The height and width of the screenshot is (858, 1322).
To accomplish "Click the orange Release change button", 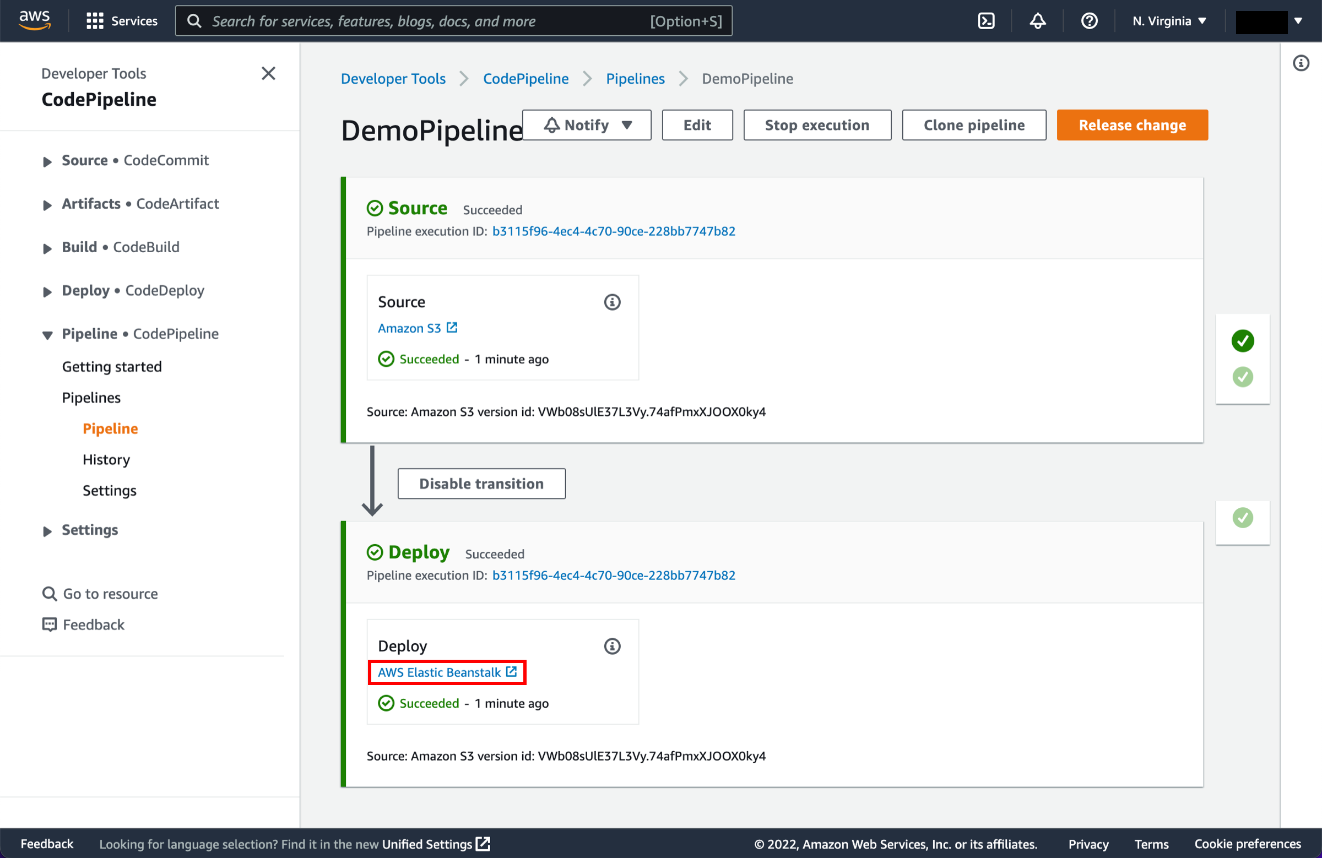I will point(1132,125).
